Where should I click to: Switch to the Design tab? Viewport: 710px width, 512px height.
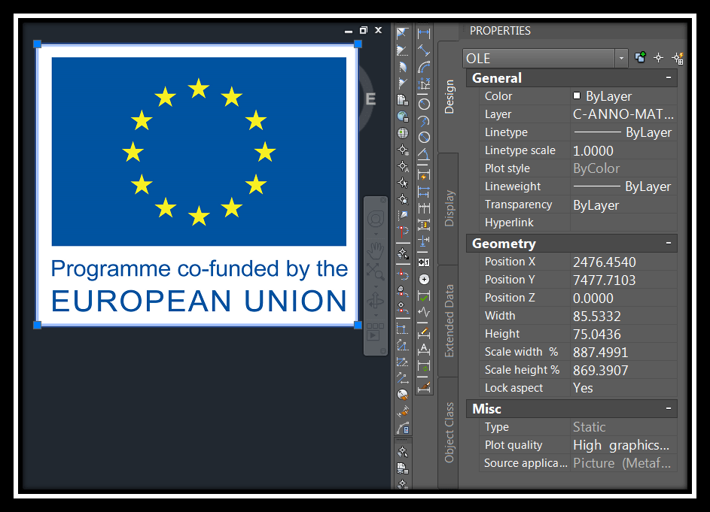click(449, 96)
